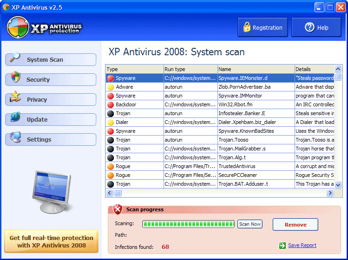The height and width of the screenshot is (260, 348).
Task: Click yellow dot of the Dialer row
Action: pos(111,123)
